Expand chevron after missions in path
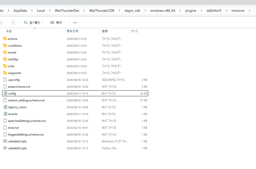Image resolution: width=256 pixels, height=169 pixels. click(x=249, y=10)
